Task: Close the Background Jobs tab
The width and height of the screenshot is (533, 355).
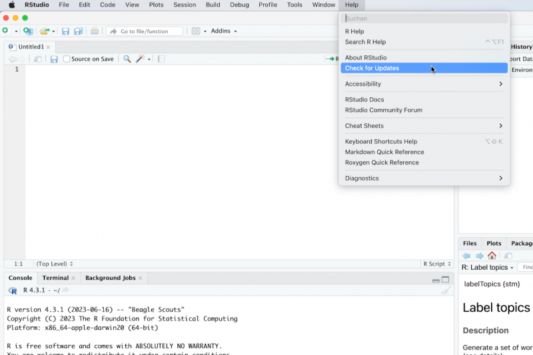Action: pos(141,278)
